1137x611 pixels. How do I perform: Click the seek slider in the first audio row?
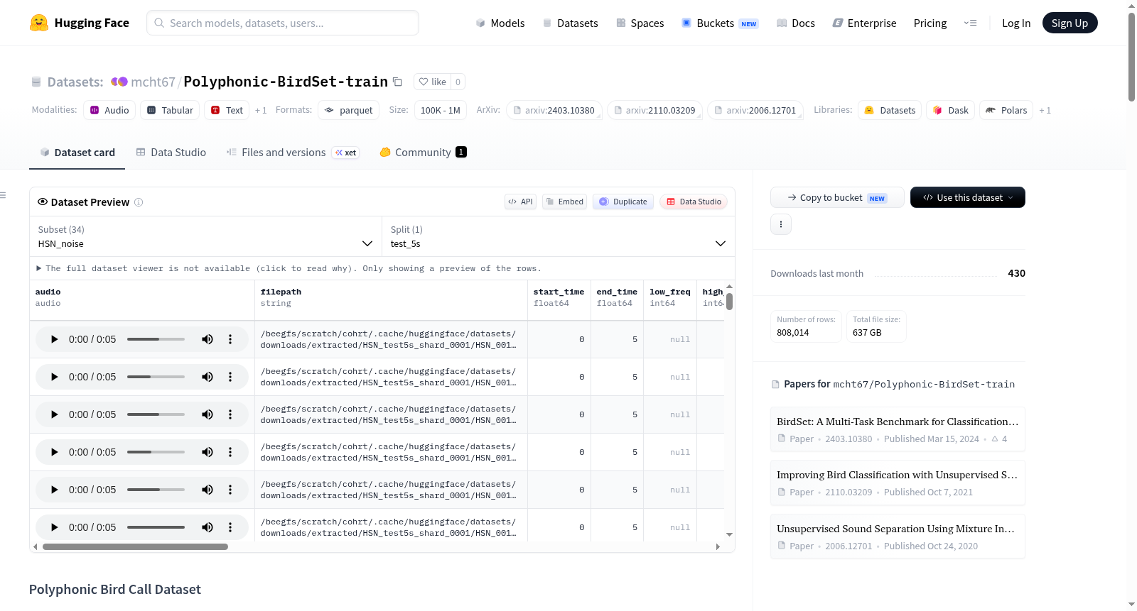click(x=156, y=339)
